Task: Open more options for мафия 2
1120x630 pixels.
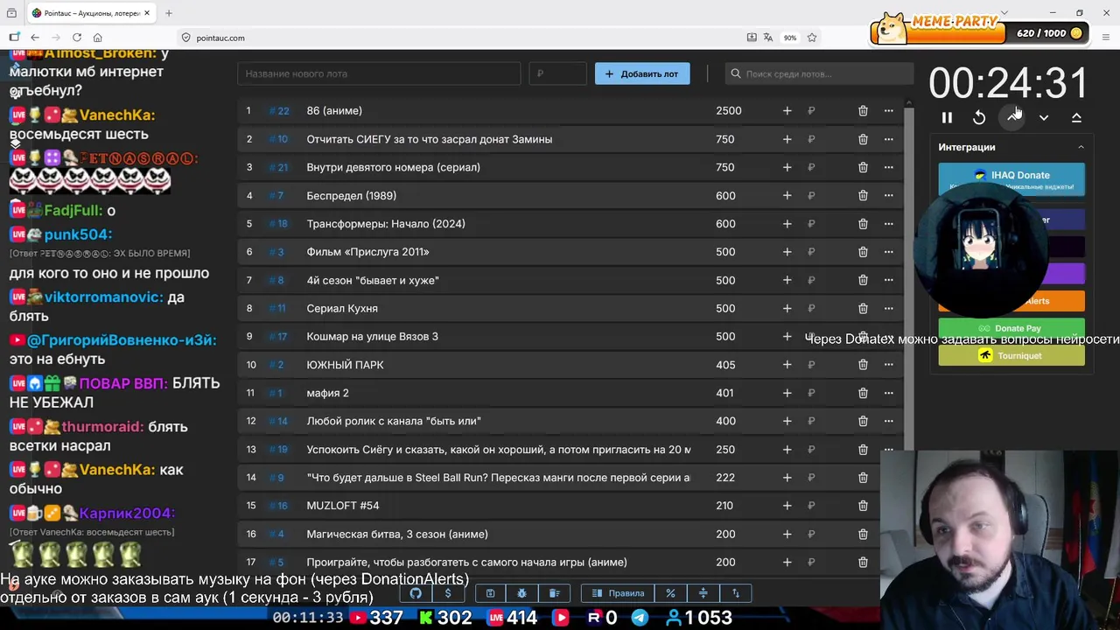Action: tap(888, 393)
